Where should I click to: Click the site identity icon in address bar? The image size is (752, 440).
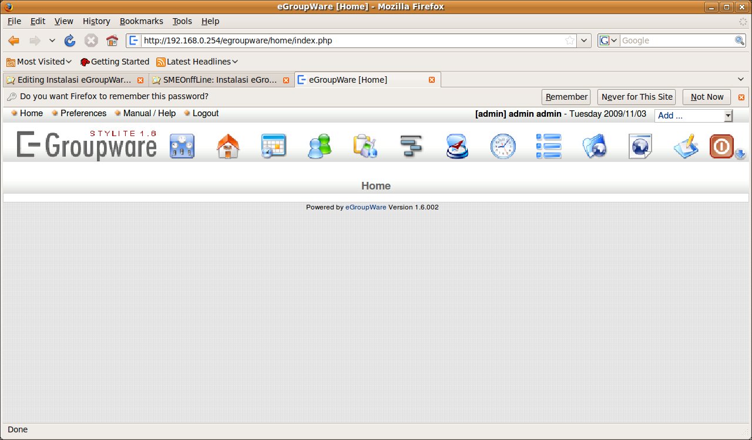134,40
